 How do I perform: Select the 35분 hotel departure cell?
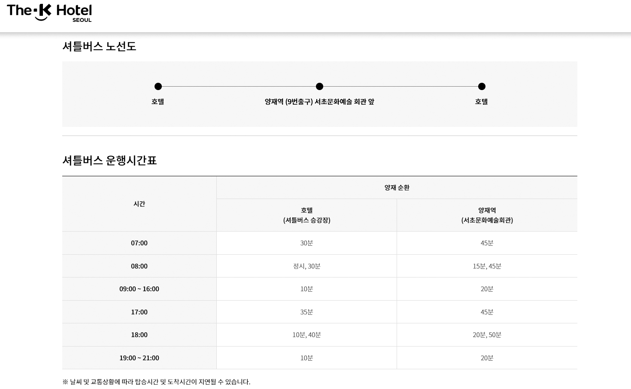coord(306,312)
